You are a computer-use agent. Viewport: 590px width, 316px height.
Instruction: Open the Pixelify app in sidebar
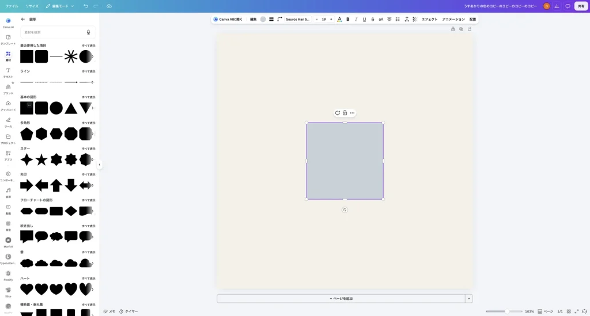pyautogui.click(x=8, y=275)
